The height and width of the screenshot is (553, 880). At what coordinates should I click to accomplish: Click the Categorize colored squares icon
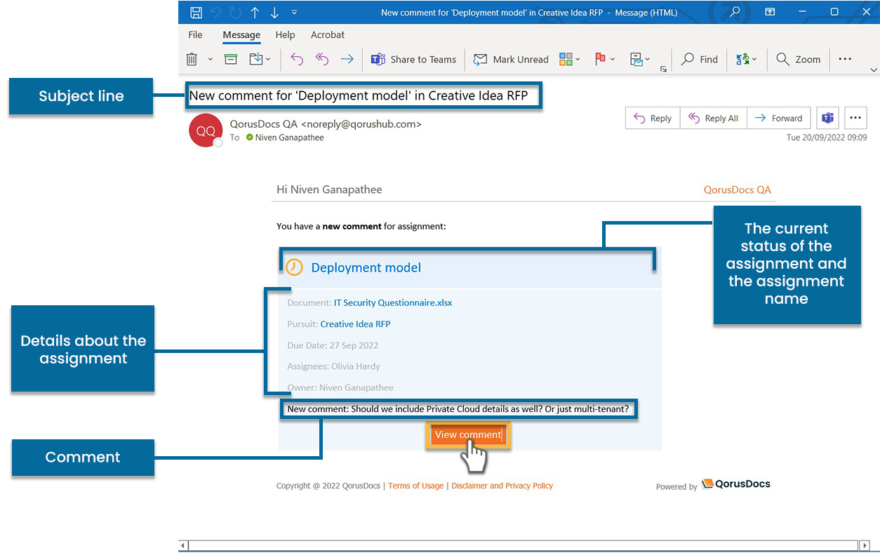[x=566, y=60]
